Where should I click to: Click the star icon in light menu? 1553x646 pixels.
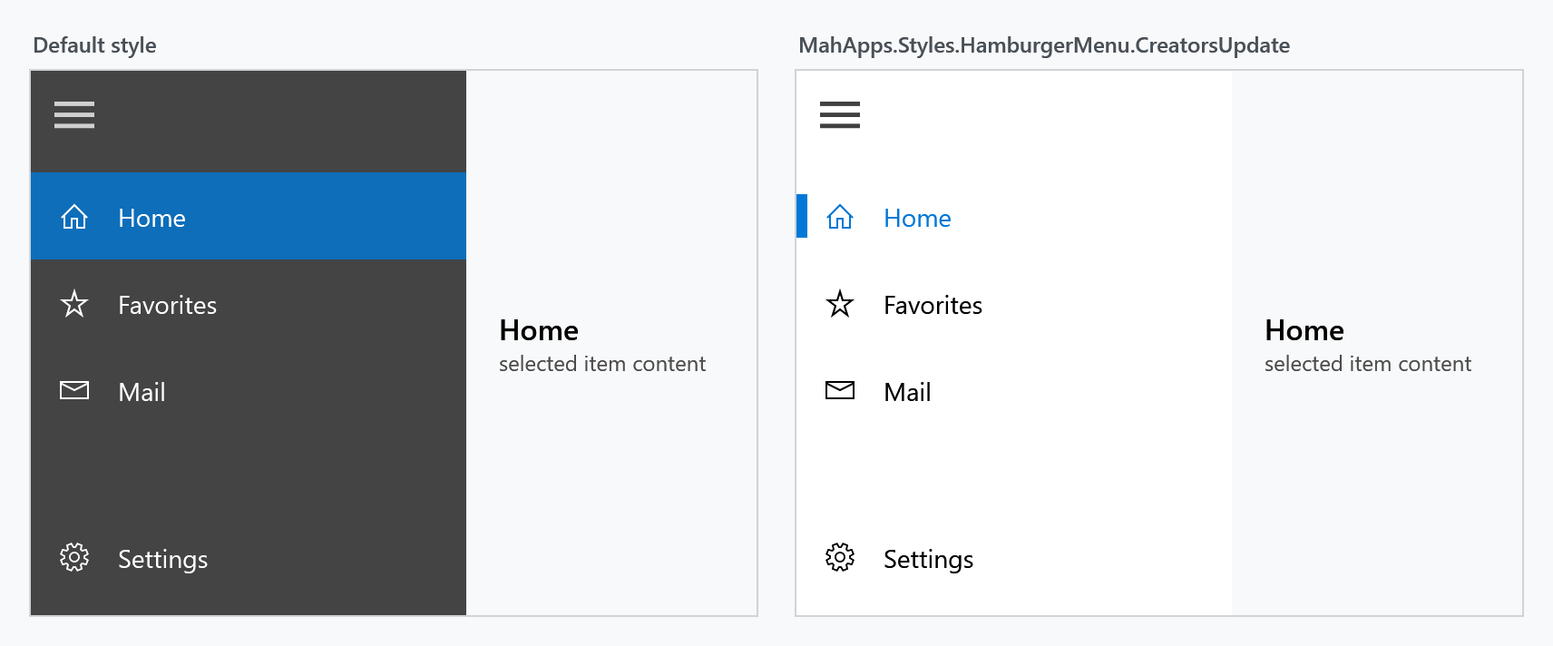[840, 304]
